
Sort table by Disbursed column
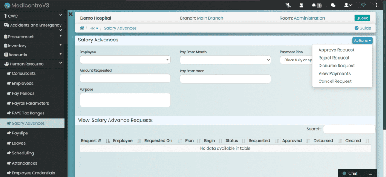click(328, 141)
